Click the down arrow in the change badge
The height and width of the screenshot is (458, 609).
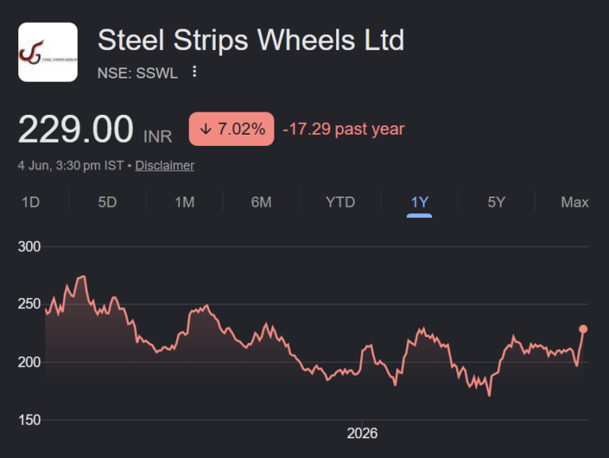[205, 129]
